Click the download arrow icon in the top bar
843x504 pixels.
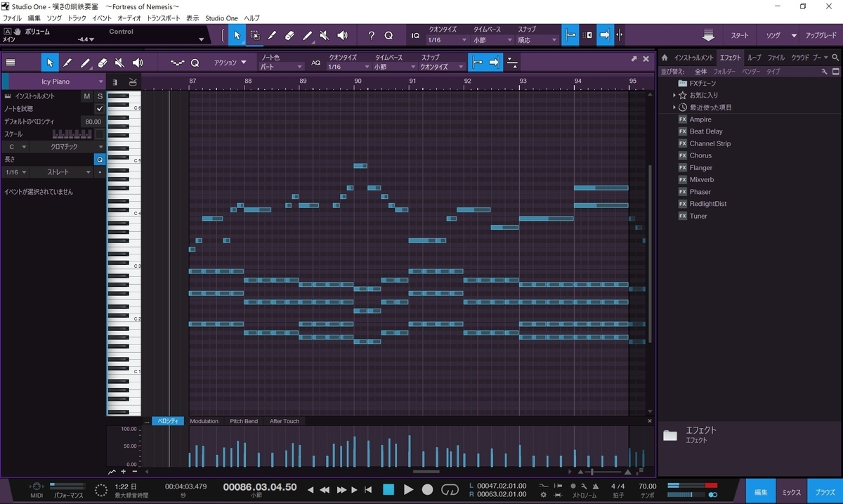coord(708,35)
